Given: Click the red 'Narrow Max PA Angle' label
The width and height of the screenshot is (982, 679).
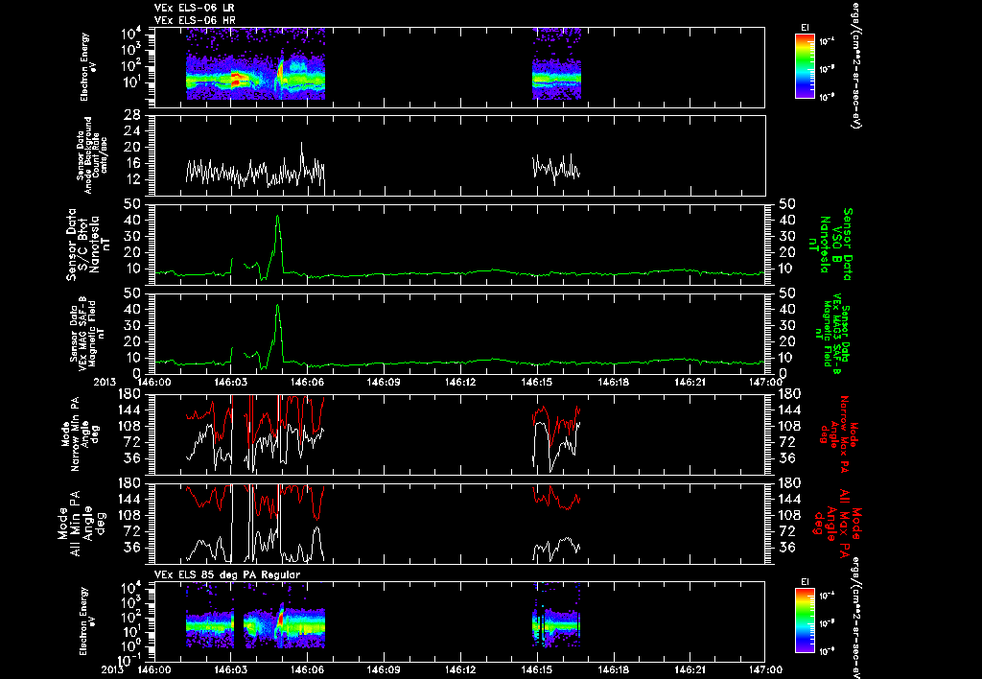Looking at the screenshot, I should coord(840,433).
